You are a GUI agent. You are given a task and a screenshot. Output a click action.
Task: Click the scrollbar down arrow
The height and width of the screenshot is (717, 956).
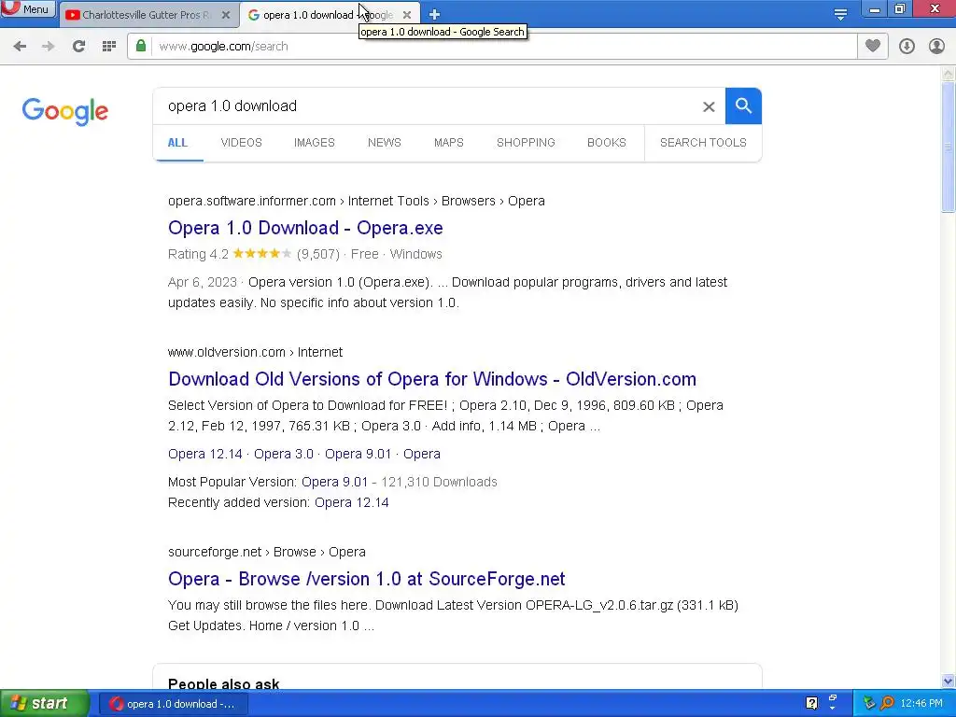coord(949,681)
